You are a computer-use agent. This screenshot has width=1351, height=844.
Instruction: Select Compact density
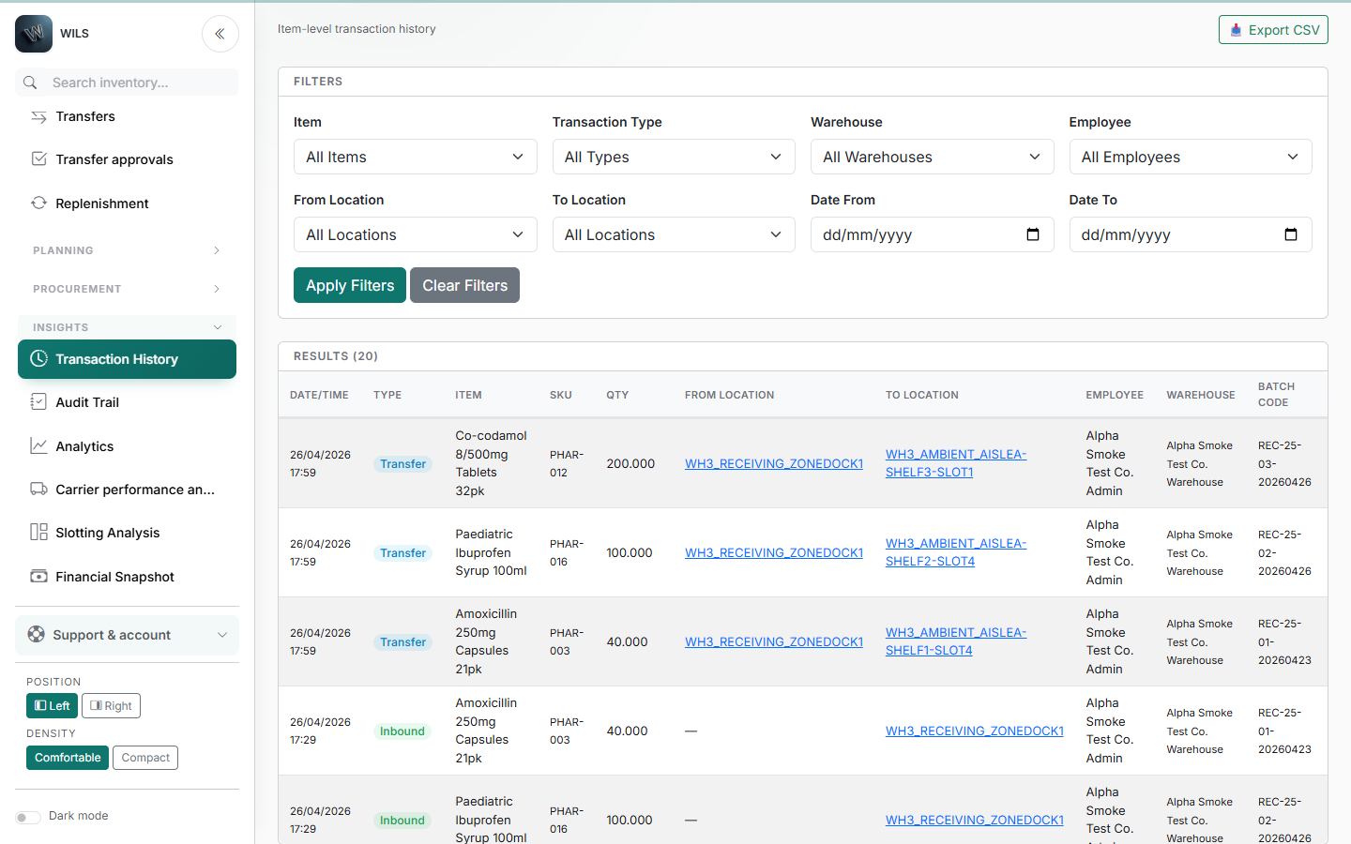[x=145, y=758]
